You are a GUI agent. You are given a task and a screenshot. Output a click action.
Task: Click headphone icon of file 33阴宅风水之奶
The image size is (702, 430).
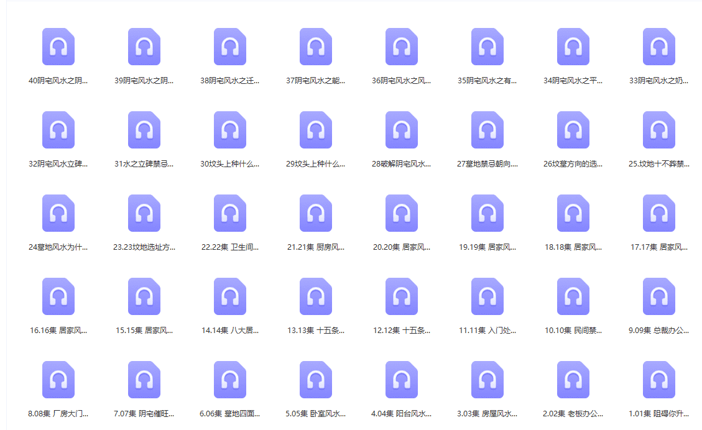click(x=659, y=47)
